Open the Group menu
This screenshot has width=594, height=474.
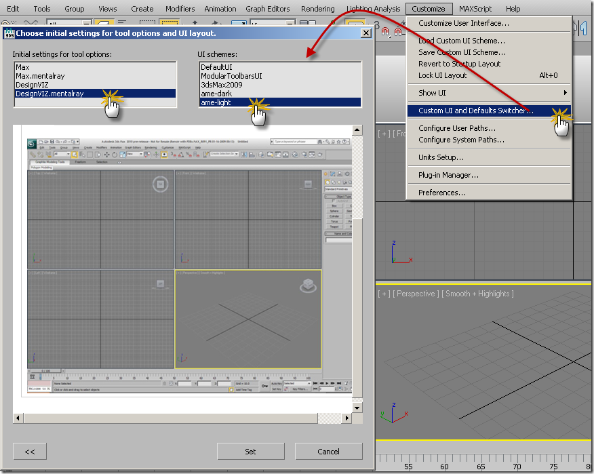click(75, 9)
